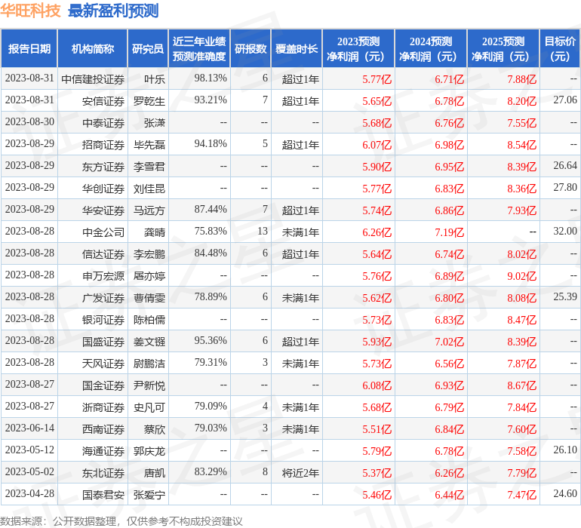Select institution 浙商证券
Viewport: 581px width, 528px height.
point(103,407)
